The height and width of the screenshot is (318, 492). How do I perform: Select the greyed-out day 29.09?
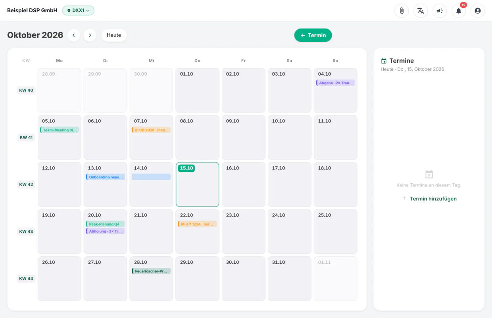105,90
